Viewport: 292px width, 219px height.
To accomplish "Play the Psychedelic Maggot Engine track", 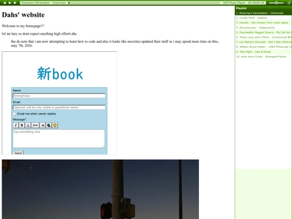I will coord(263,32).
